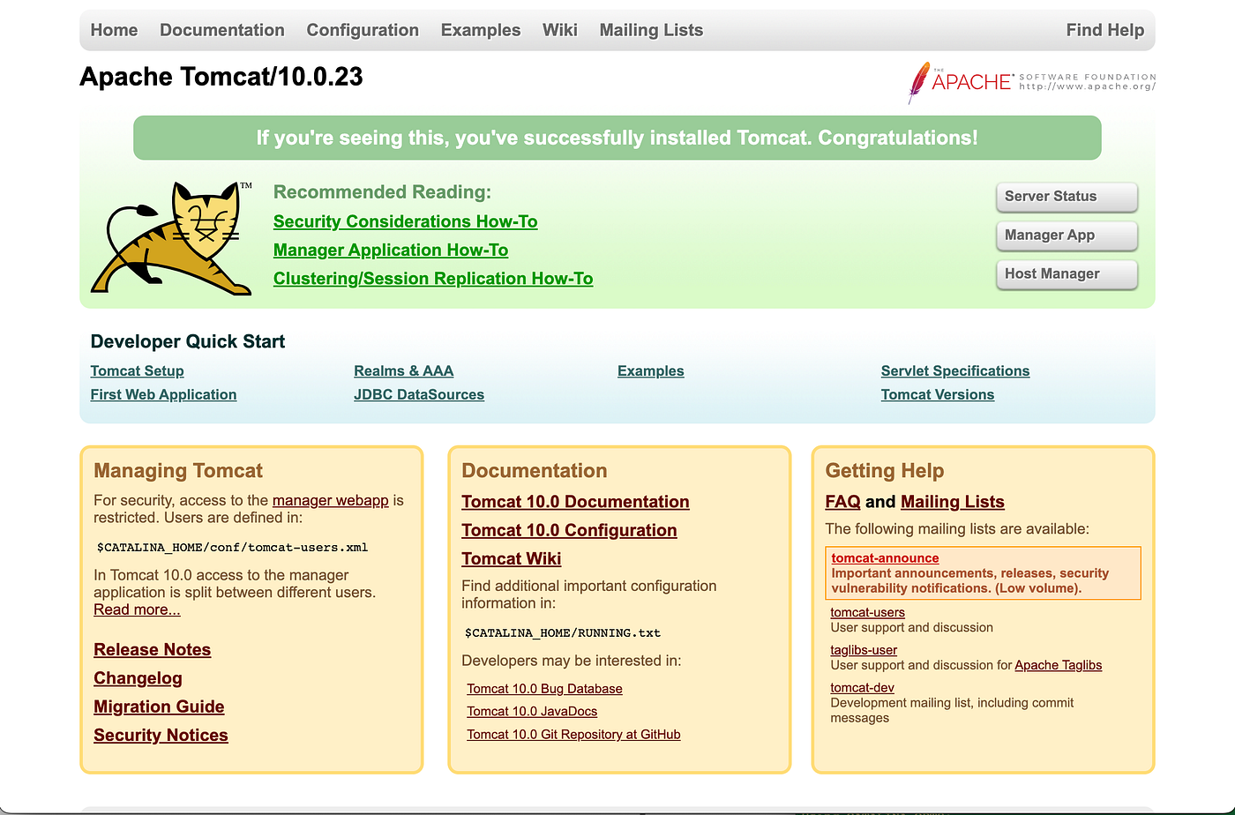Screen dimensions: 1235x815
Task: Open Manager Application How-To link
Action: point(391,250)
